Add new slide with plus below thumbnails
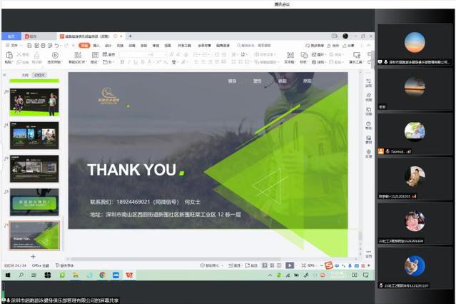 (x=33, y=256)
